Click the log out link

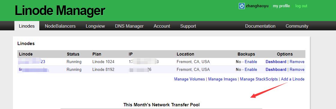(301, 6)
